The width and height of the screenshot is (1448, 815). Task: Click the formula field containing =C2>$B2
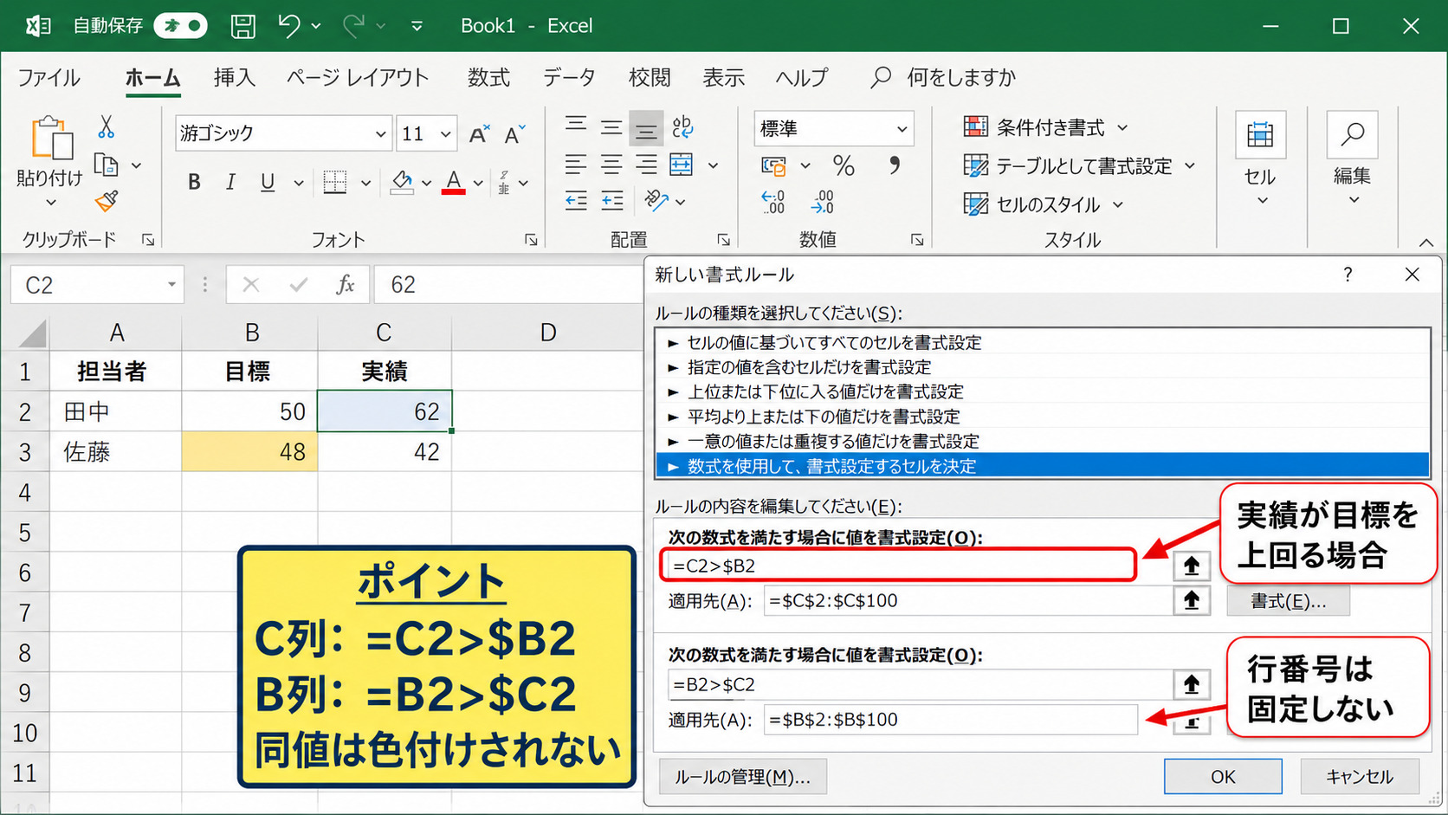point(898,566)
